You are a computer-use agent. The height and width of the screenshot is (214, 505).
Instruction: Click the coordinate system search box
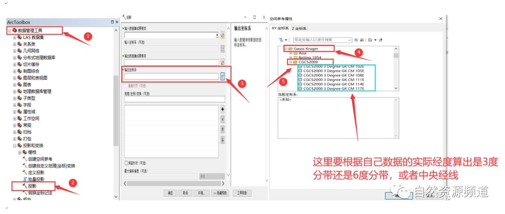point(322,40)
